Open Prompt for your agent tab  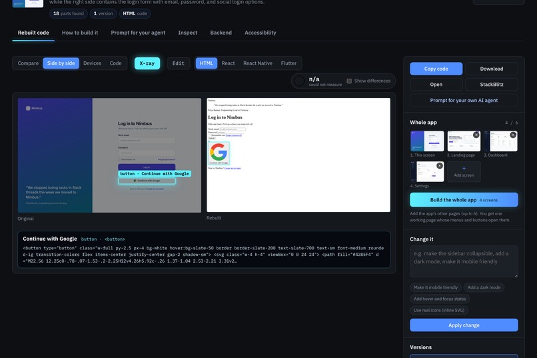pyautogui.click(x=138, y=33)
